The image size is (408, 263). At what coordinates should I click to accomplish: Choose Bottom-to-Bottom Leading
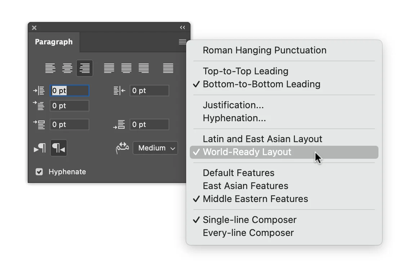coord(284,84)
